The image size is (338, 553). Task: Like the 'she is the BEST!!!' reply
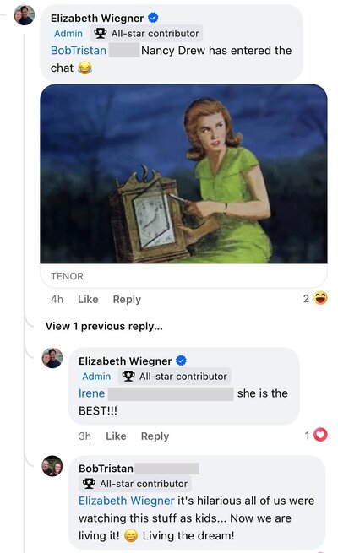[116, 436]
